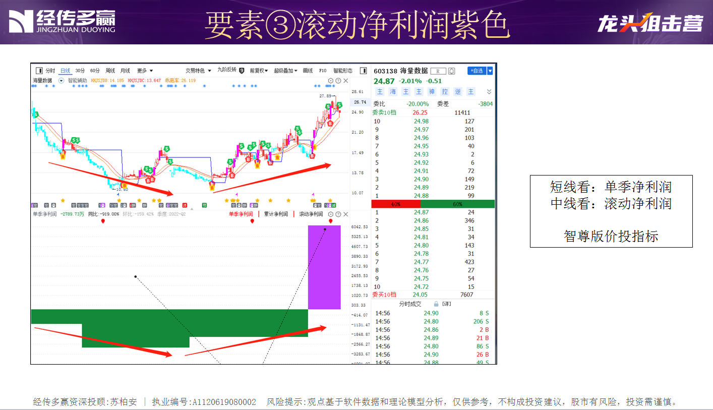Open the 交易特色 dropdown
The height and width of the screenshot is (410, 713).
pyautogui.click(x=198, y=71)
